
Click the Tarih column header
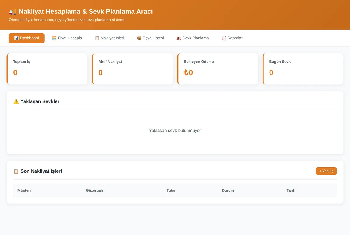point(291,190)
